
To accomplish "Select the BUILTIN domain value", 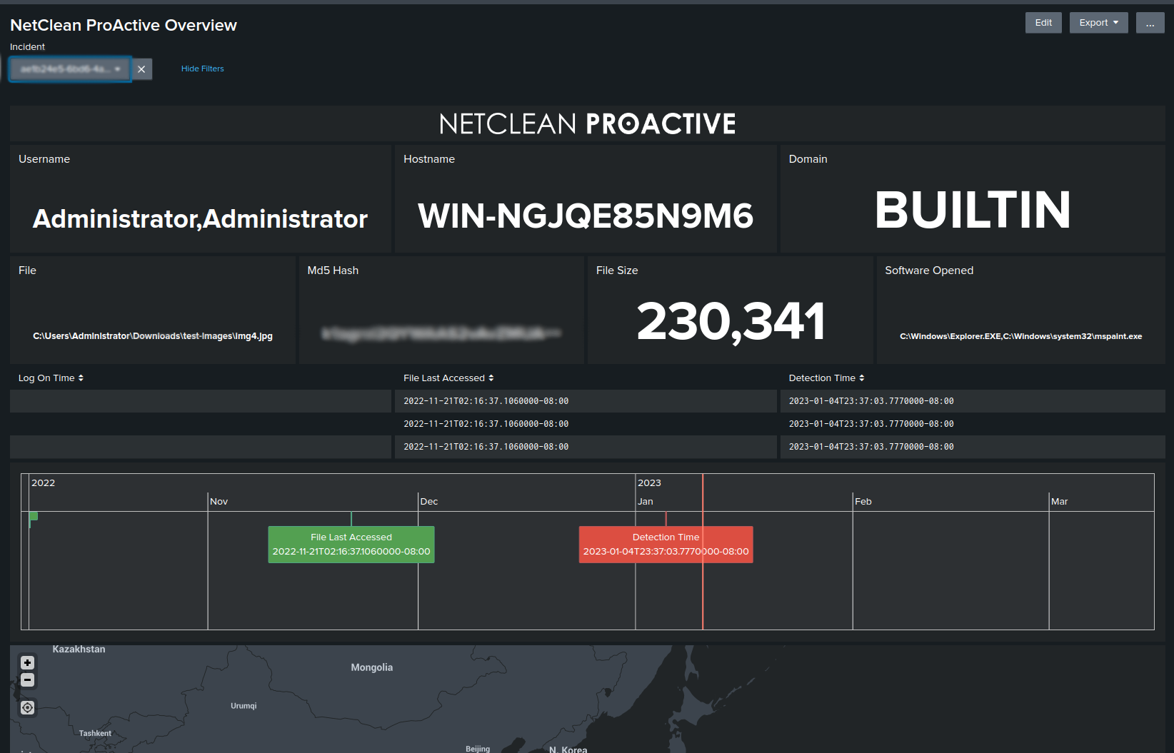I will point(973,210).
